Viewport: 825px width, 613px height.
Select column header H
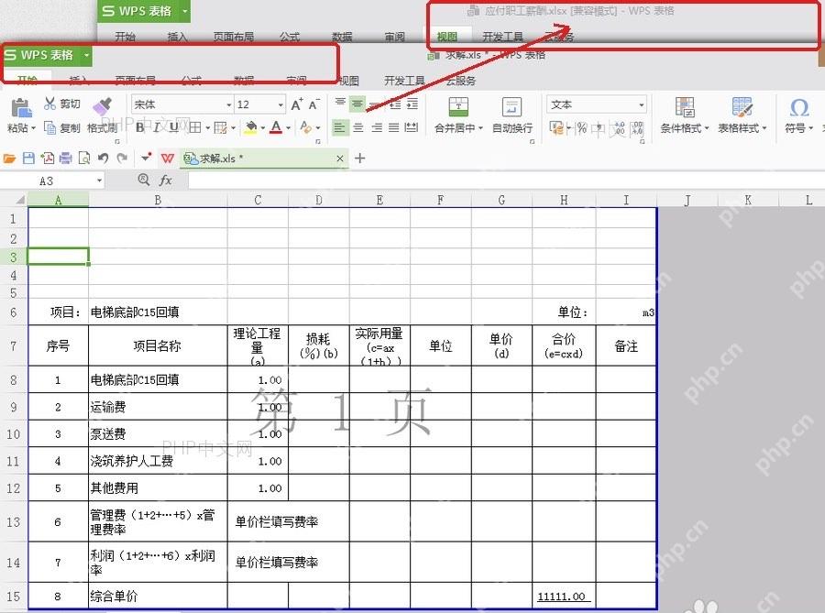[564, 200]
